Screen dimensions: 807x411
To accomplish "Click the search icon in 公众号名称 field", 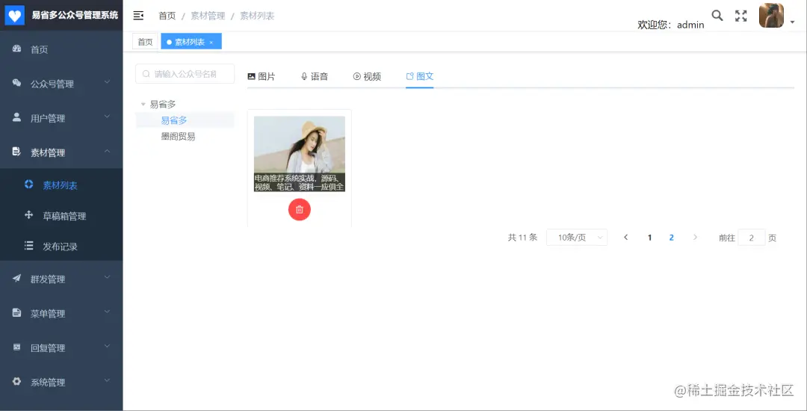I will [x=146, y=74].
